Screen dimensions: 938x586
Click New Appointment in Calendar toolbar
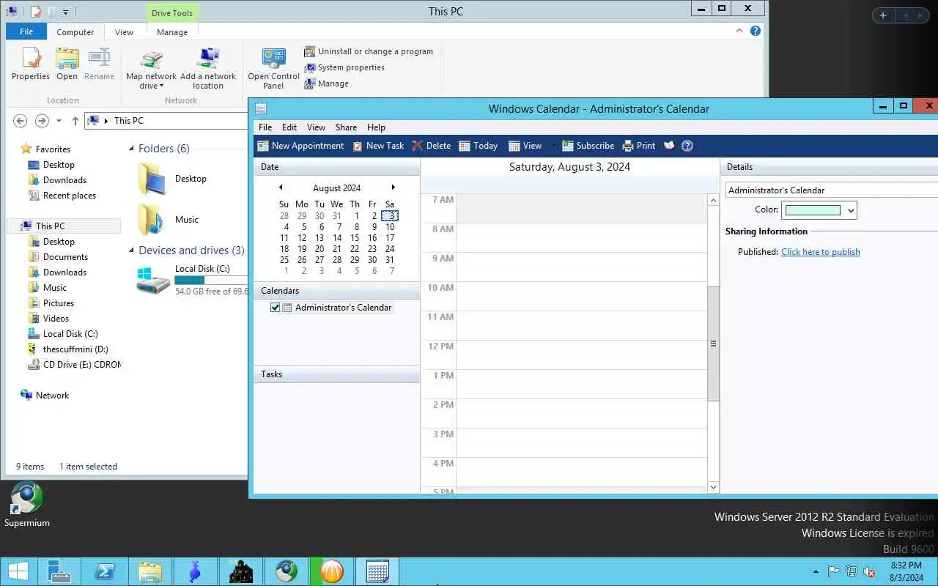[x=300, y=146]
